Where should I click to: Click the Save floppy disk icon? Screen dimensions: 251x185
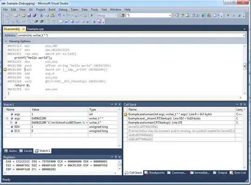[29, 15]
